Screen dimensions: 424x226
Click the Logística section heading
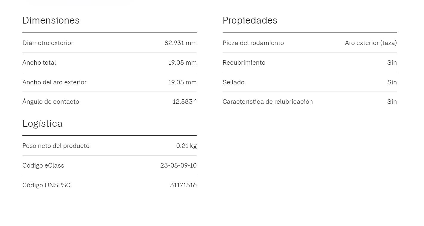[x=42, y=123]
